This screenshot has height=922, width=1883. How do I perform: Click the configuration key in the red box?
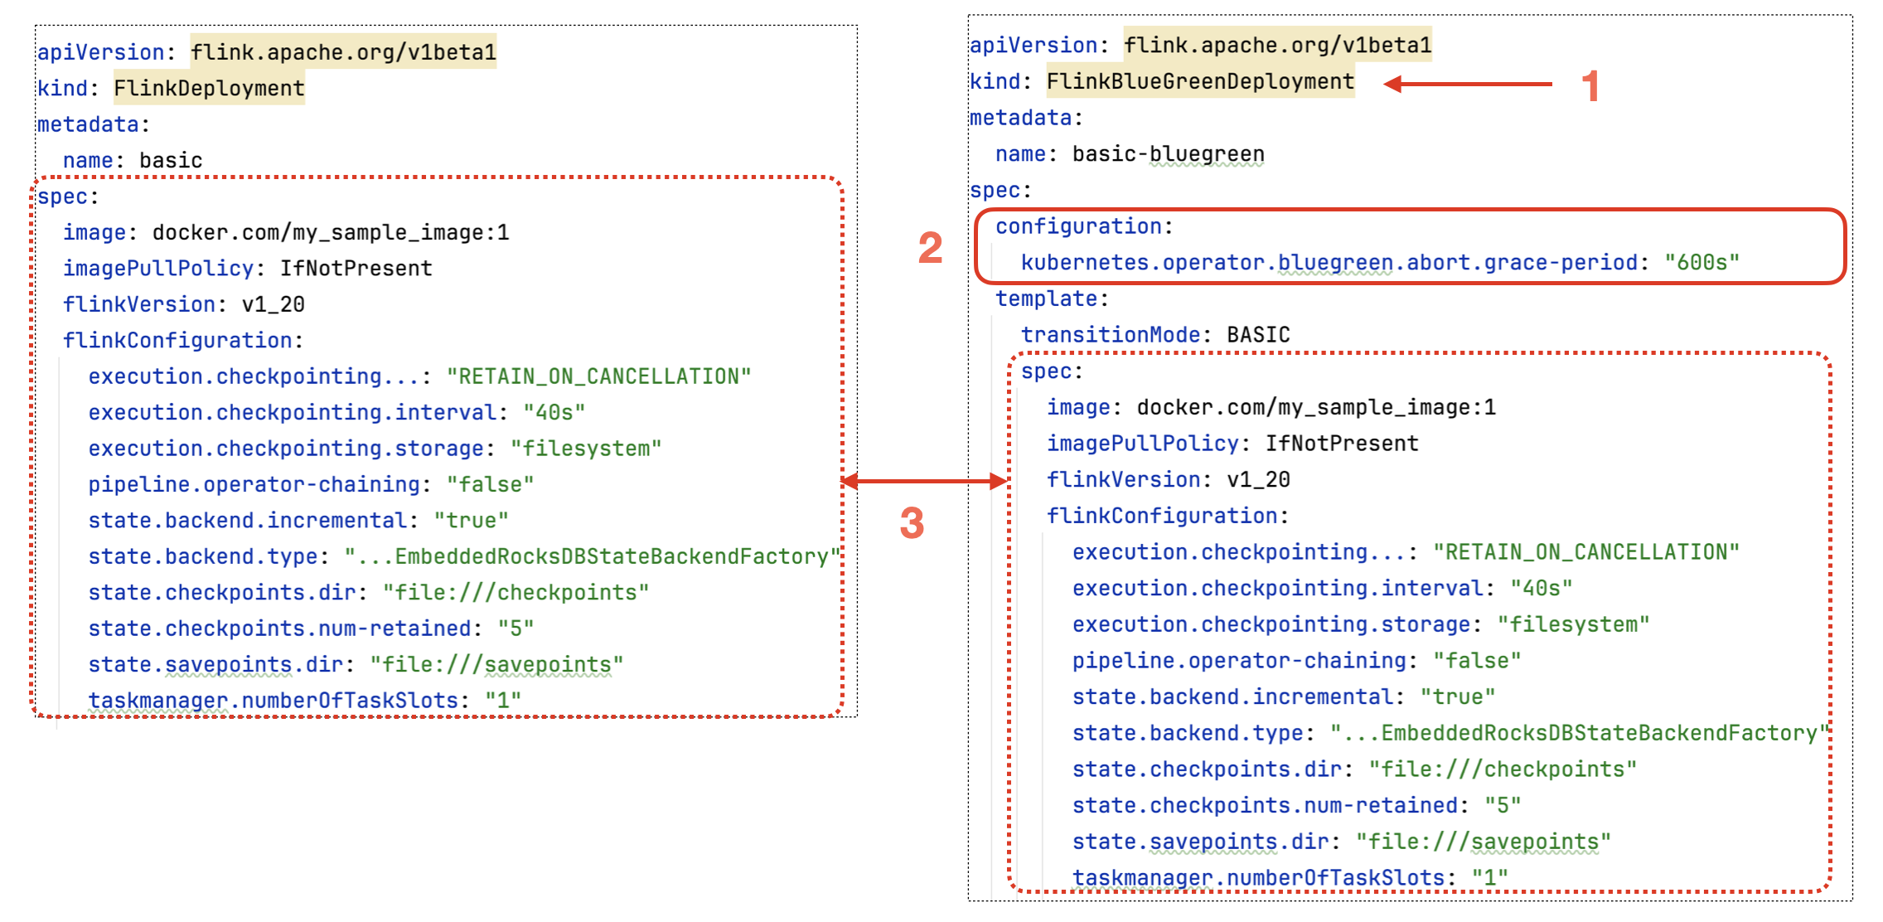pyautogui.click(x=1078, y=226)
